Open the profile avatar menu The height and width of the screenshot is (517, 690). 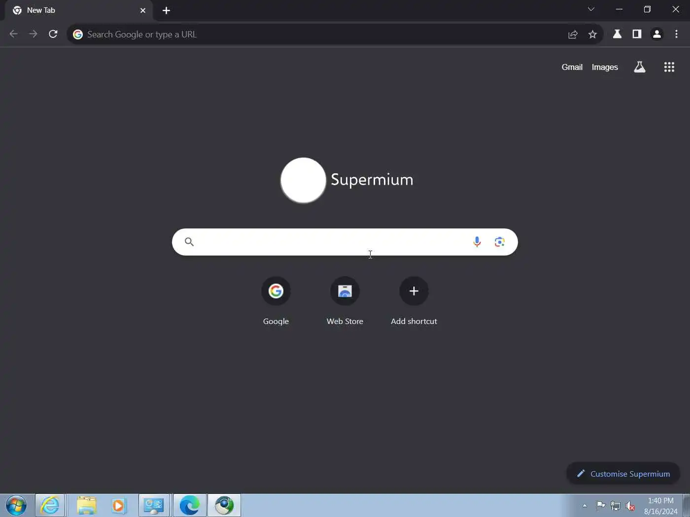(x=656, y=34)
